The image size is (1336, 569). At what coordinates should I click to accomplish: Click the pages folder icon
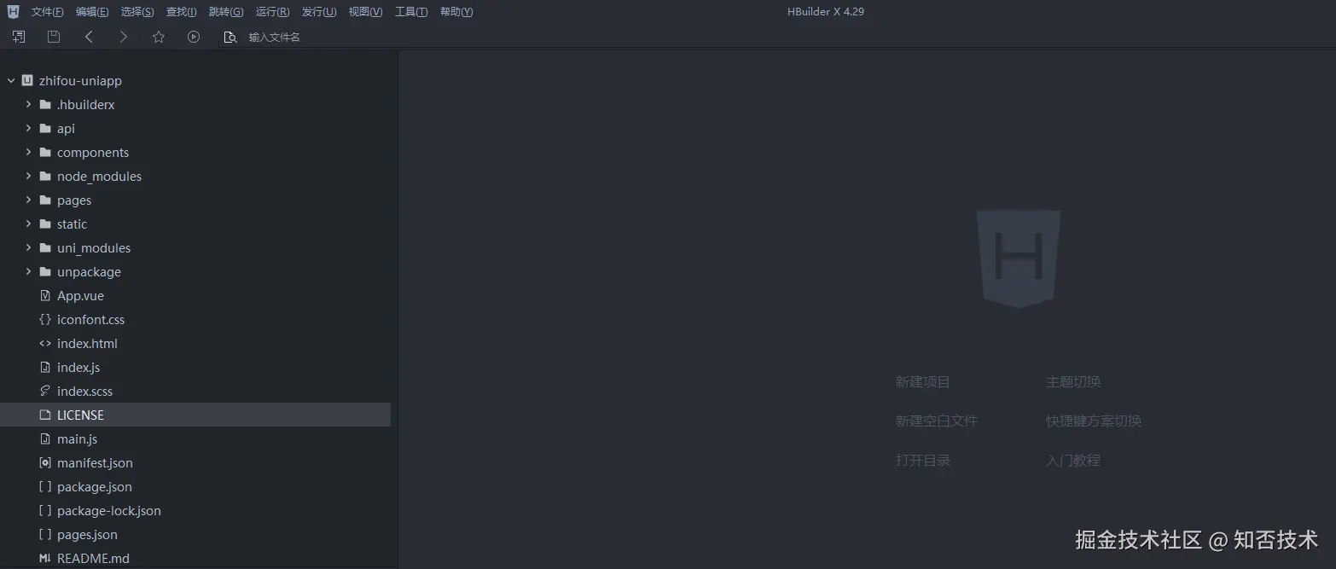point(45,200)
